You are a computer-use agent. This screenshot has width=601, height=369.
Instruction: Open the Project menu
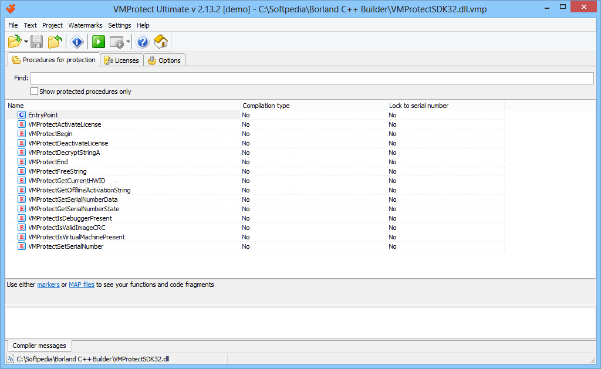52,25
